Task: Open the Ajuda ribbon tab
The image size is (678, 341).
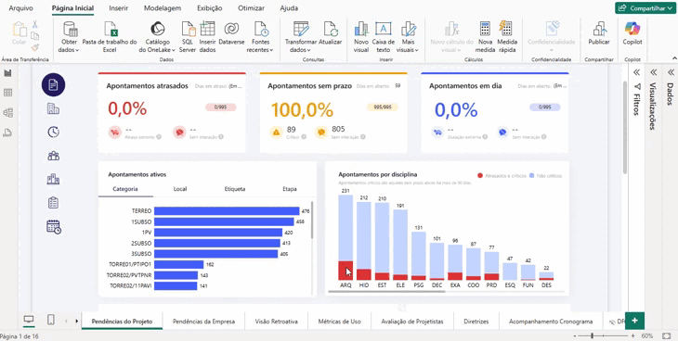Action: [x=289, y=8]
